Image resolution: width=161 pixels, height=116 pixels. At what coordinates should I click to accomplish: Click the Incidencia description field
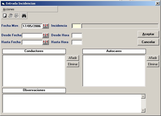coord(120,26)
